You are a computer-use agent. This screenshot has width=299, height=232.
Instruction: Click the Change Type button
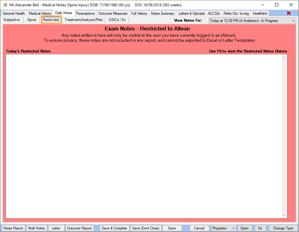tap(282, 228)
